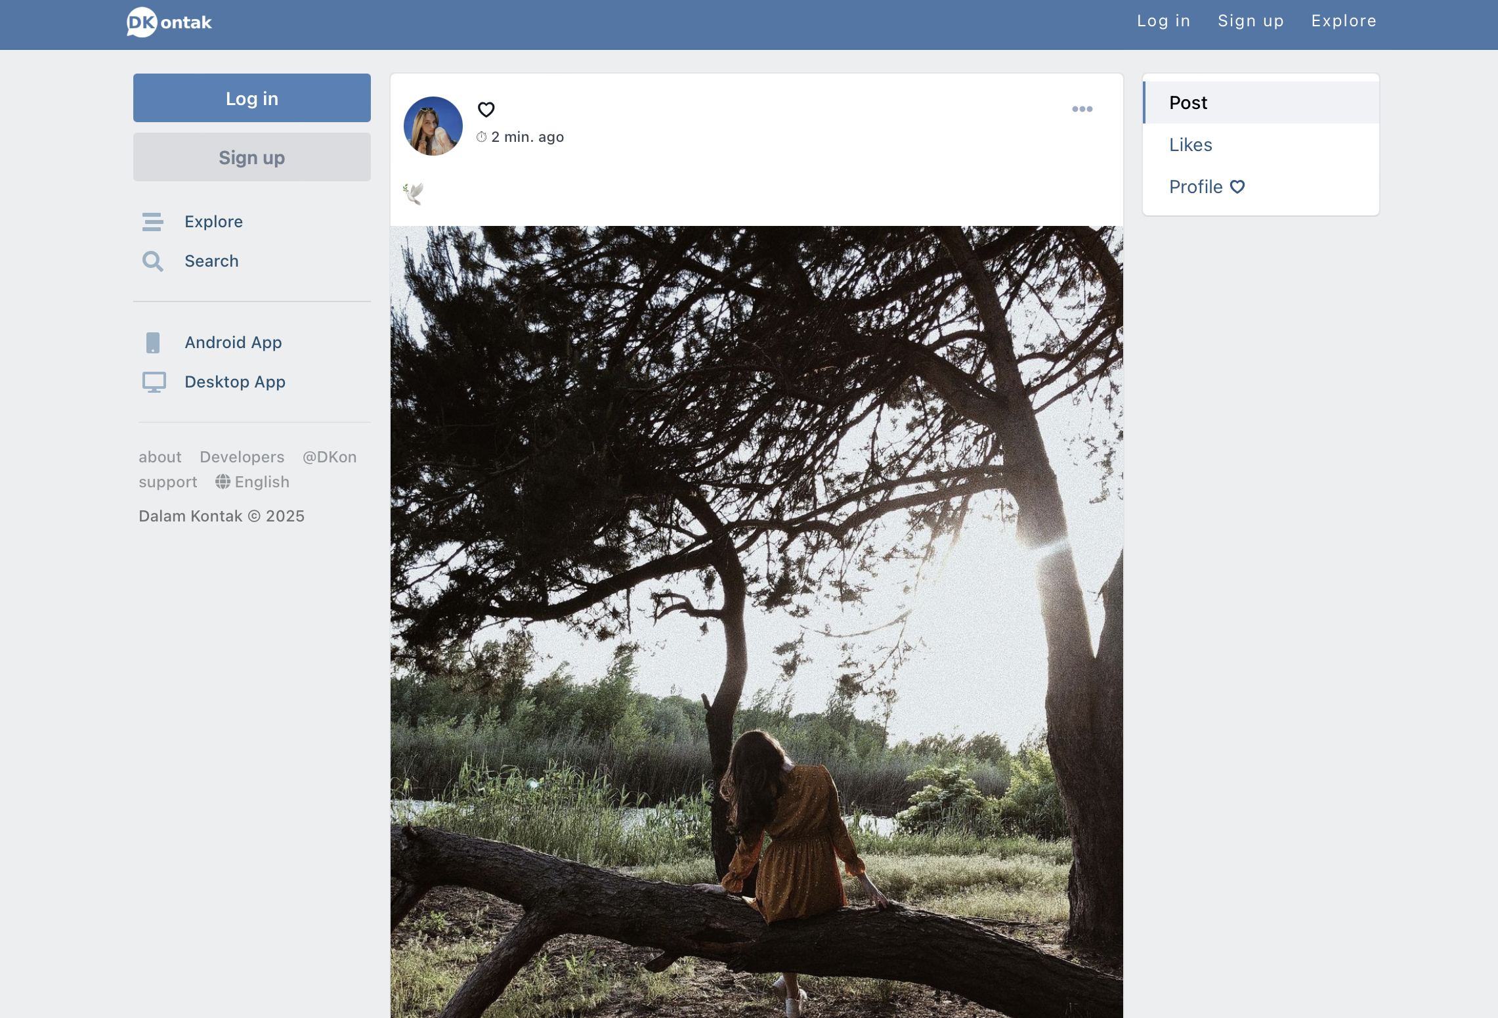This screenshot has height=1018, width=1498.
Task: Click the DKontak logo
Action: tap(169, 22)
